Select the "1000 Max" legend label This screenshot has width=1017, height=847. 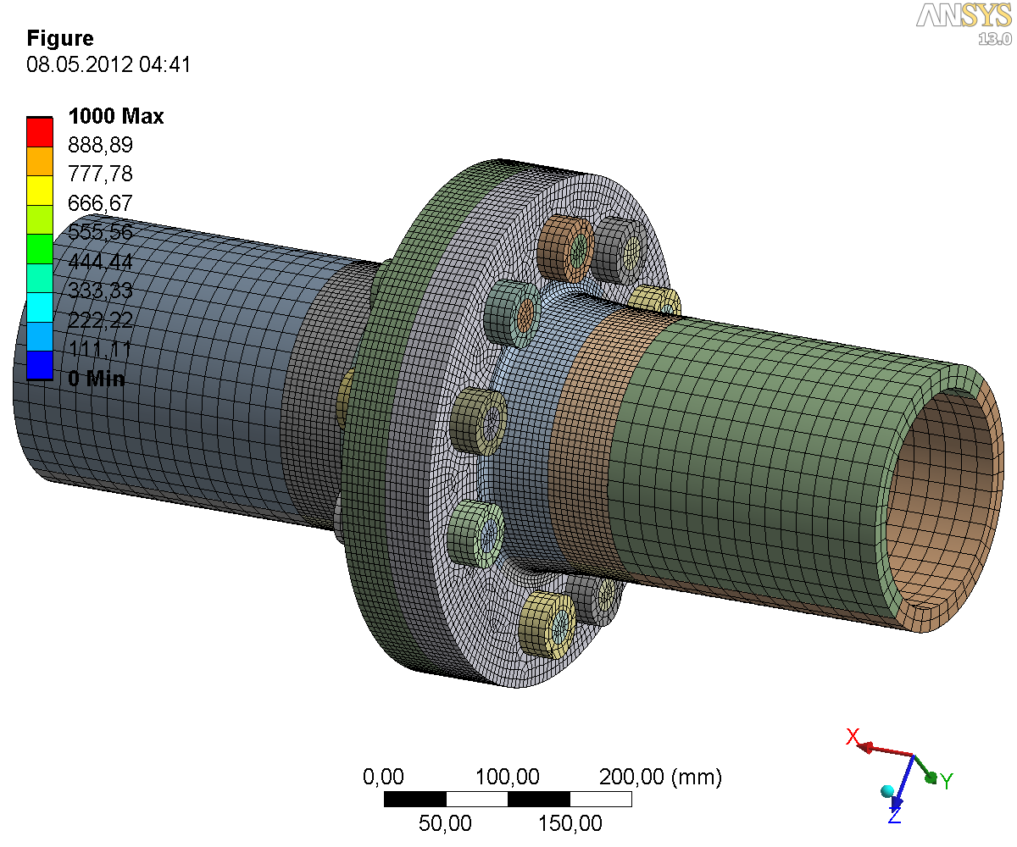(116, 116)
